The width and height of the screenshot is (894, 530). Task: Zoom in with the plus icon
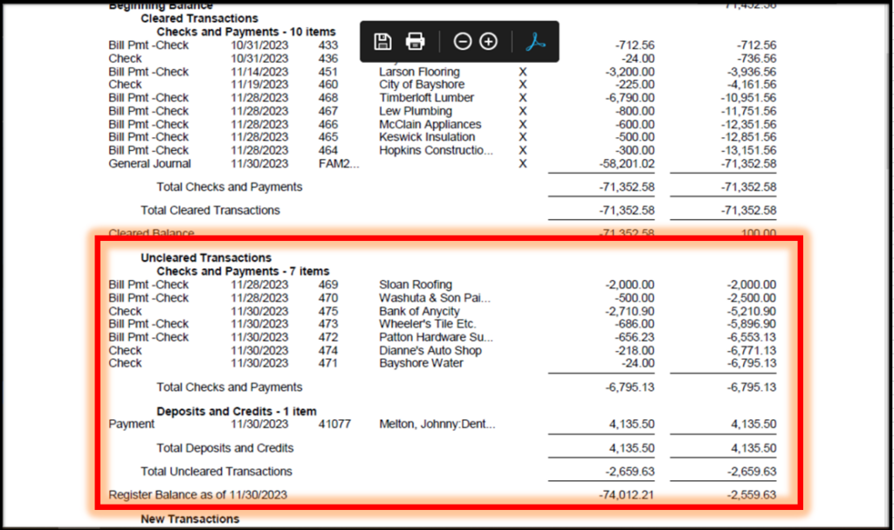tap(488, 41)
